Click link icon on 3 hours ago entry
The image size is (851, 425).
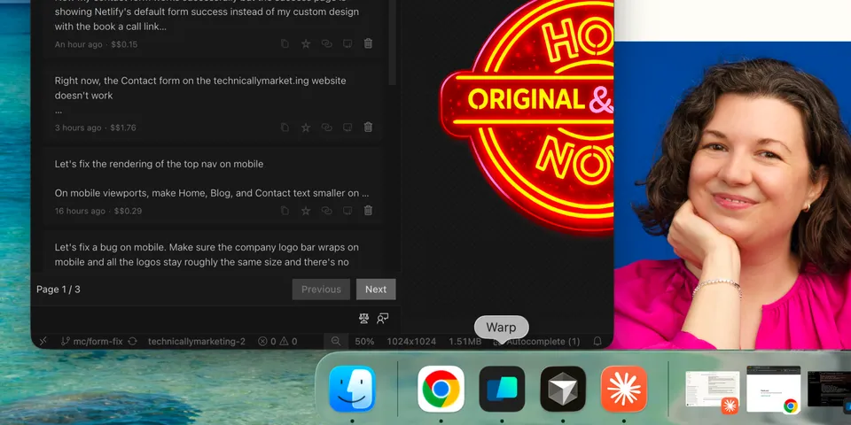(326, 127)
